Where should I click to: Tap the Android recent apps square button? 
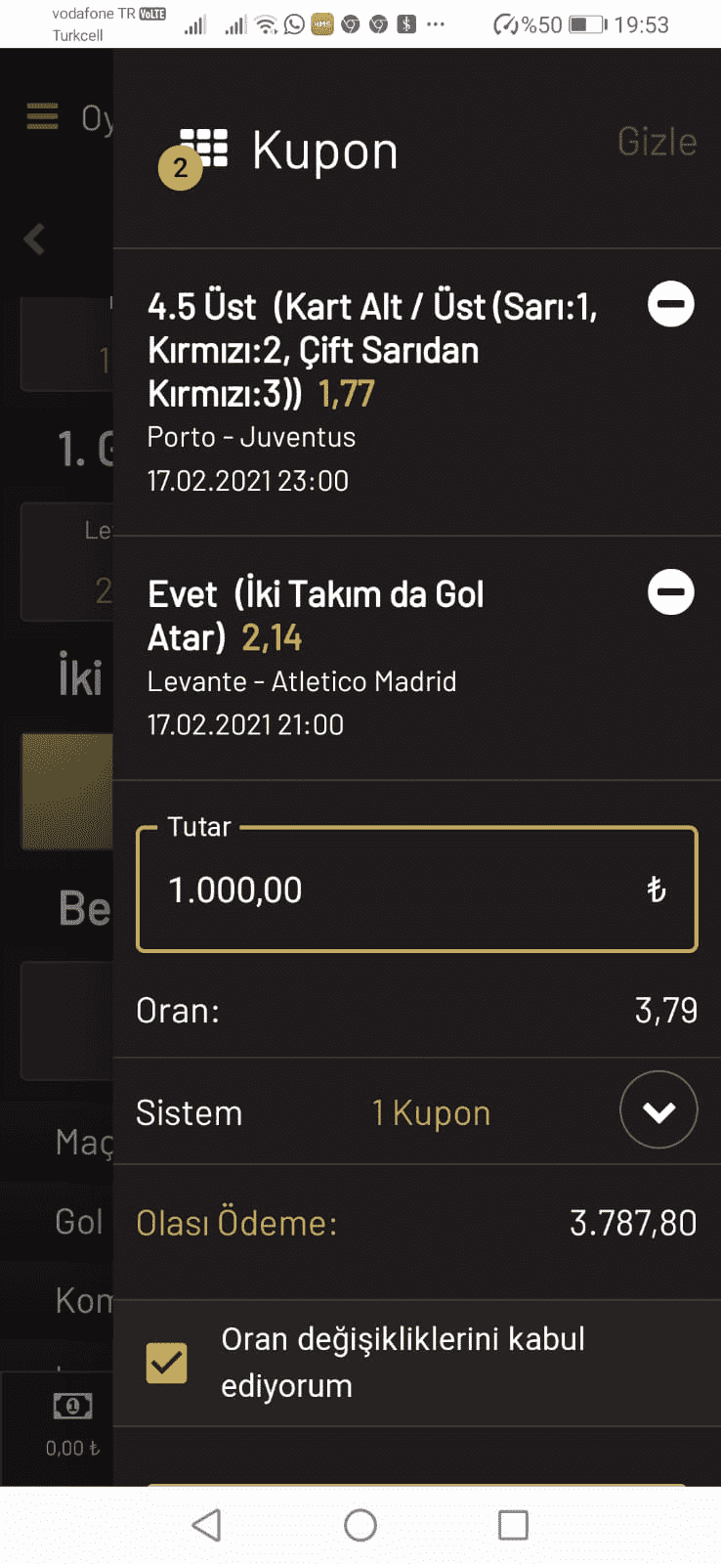[x=513, y=1525]
